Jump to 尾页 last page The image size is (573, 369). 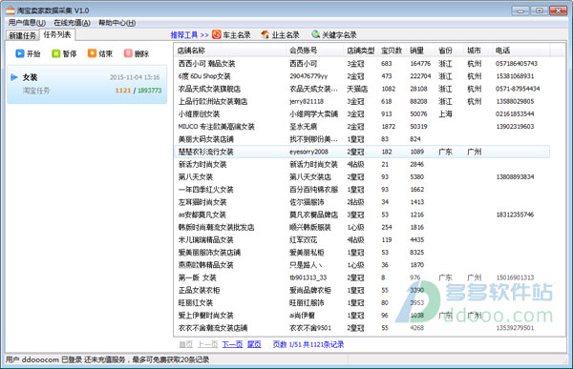tap(254, 344)
